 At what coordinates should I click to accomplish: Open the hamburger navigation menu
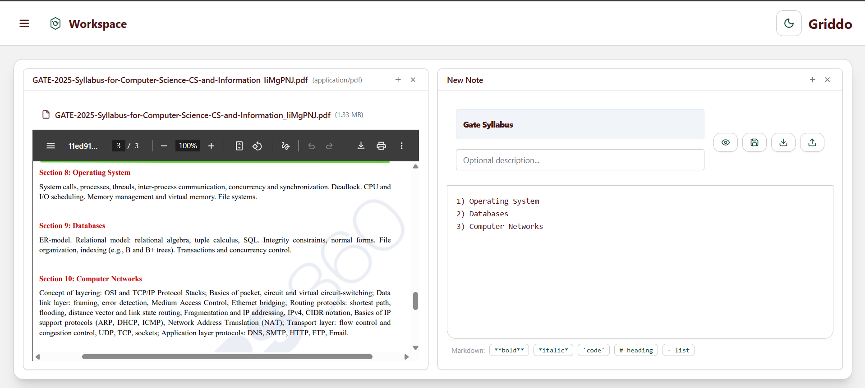(x=24, y=23)
